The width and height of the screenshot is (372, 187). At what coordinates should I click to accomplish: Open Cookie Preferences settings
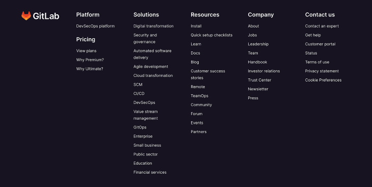pyautogui.click(x=324, y=80)
